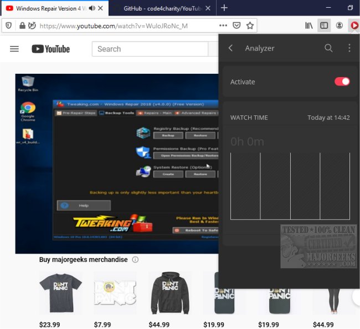The height and width of the screenshot is (329, 360).
Task: Switch to the GitHub code4charity tab
Action: pos(162,8)
